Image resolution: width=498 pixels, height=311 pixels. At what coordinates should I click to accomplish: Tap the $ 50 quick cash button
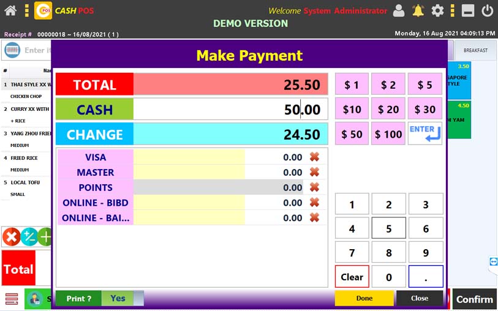(x=352, y=134)
